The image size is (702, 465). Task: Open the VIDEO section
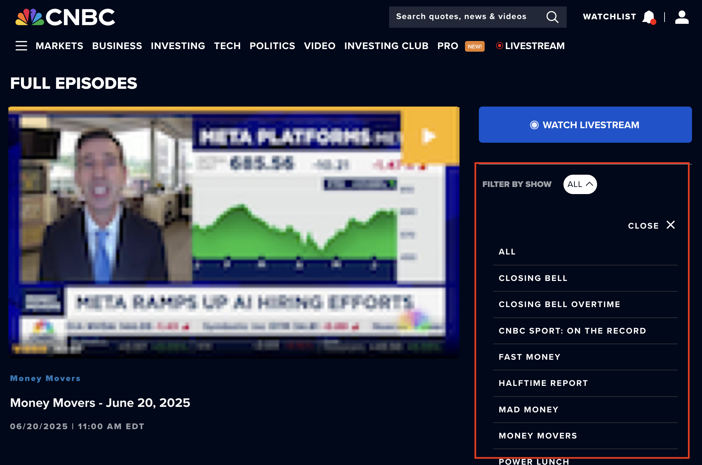point(320,46)
